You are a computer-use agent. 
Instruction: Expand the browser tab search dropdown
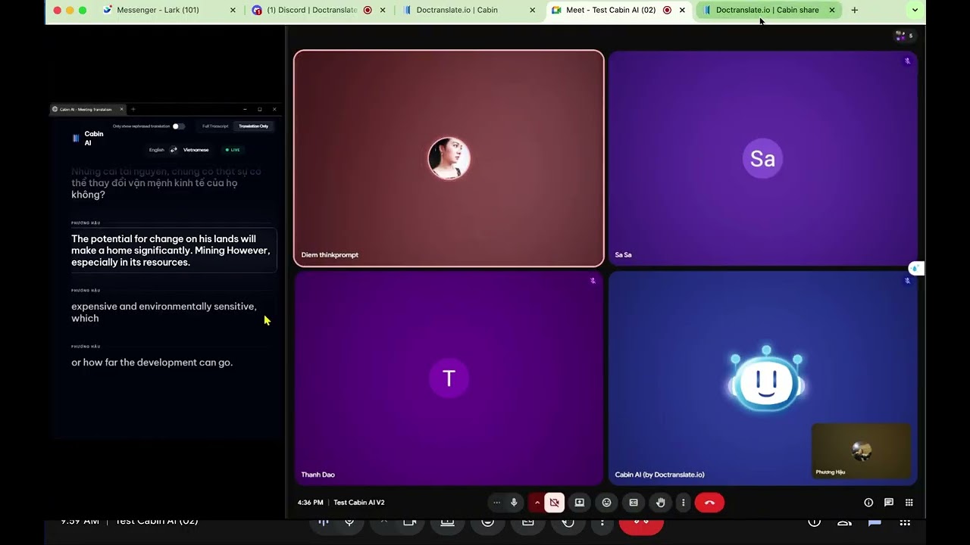pyautogui.click(x=915, y=11)
